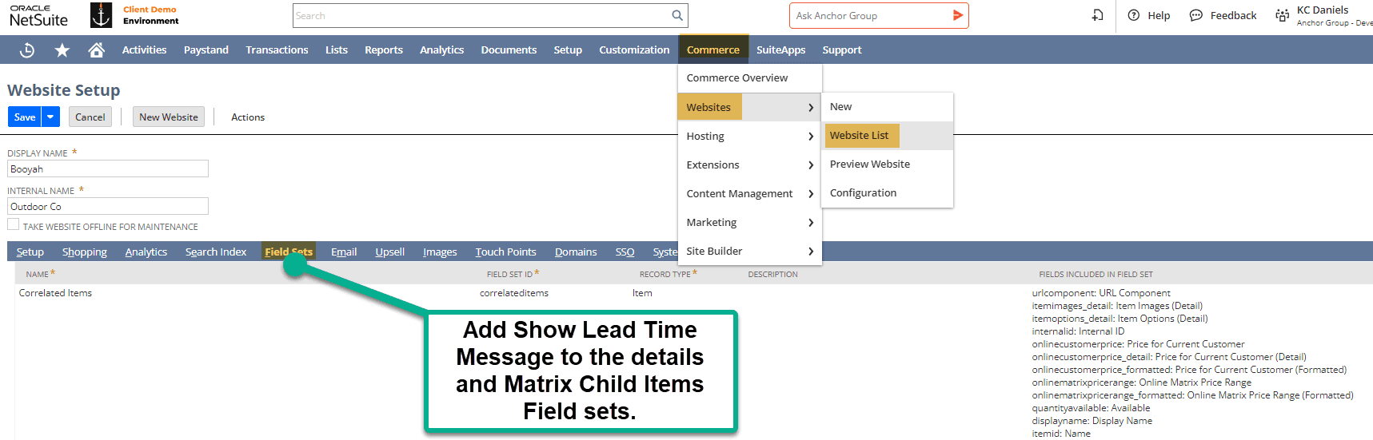The width and height of the screenshot is (1373, 440).
Task: Expand the Content Management submenu
Action: point(749,193)
